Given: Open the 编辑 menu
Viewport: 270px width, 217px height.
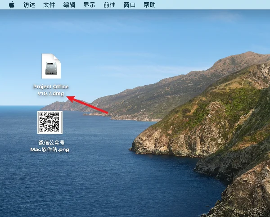Looking at the screenshot, I should [69, 5].
